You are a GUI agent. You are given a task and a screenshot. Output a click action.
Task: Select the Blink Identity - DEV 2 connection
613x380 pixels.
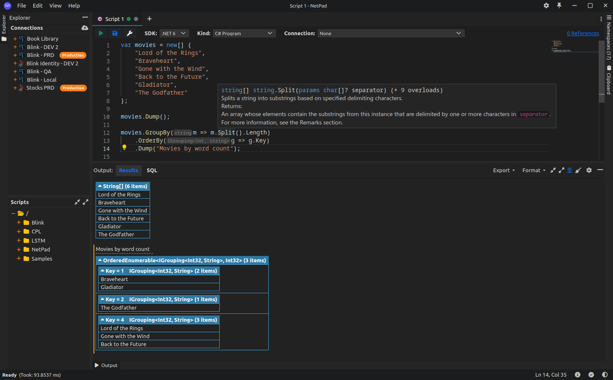coord(52,63)
